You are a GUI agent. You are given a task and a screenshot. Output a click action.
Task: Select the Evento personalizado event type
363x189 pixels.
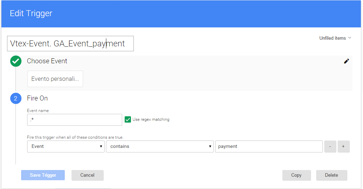coord(55,79)
